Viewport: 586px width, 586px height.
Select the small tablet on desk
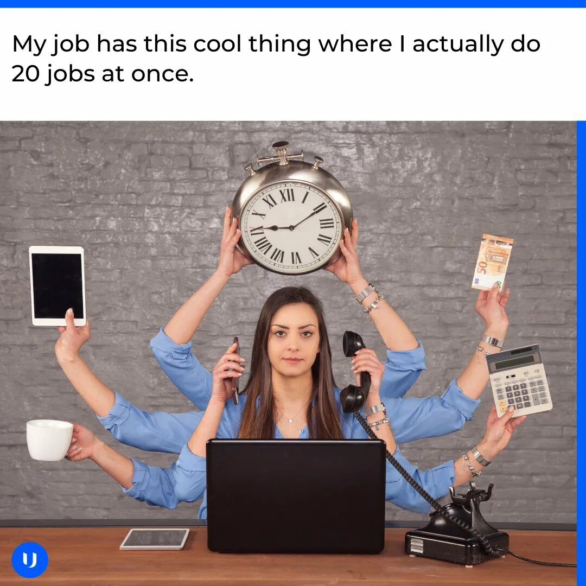click(x=155, y=539)
